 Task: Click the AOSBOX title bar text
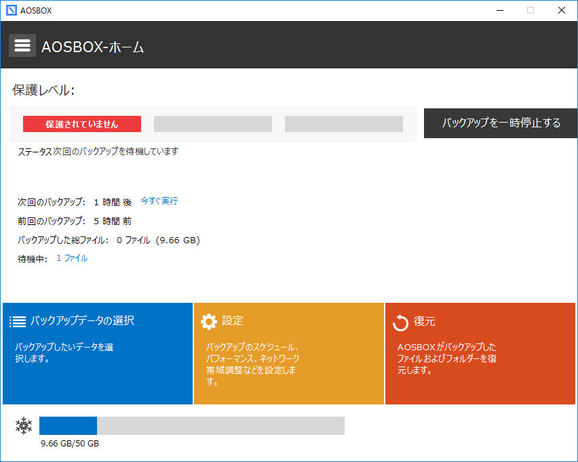pos(36,11)
